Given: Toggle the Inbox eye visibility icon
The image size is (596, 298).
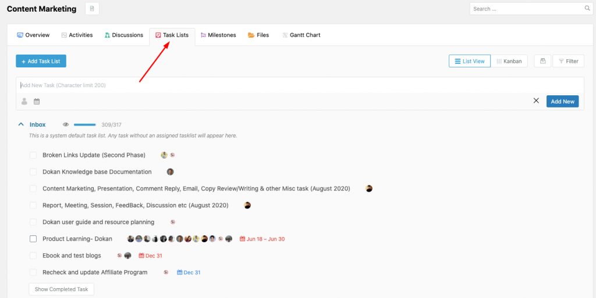Looking at the screenshot, I should point(66,124).
